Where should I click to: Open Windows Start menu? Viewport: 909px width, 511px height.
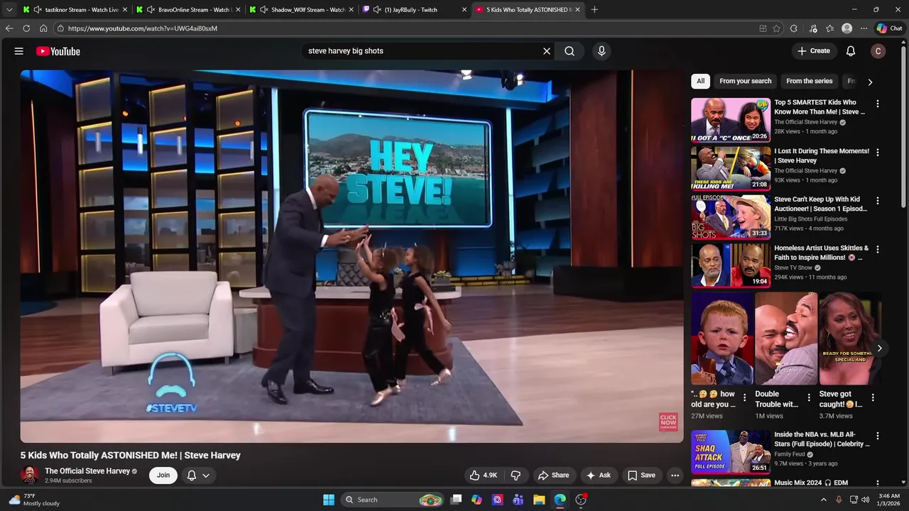[x=329, y=500]
